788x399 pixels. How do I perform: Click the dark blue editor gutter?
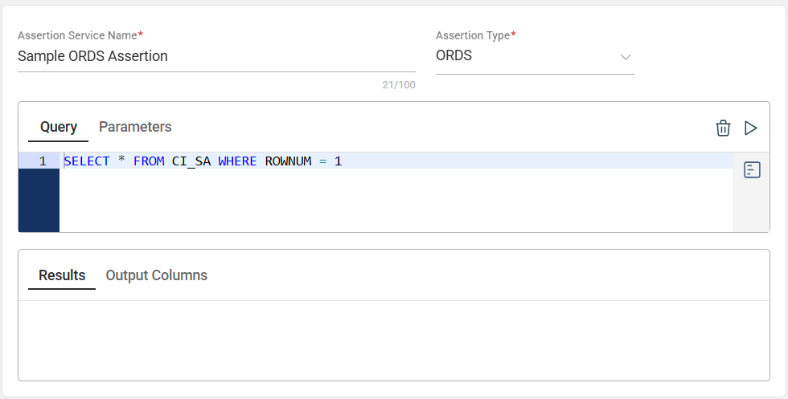[39, 201]
